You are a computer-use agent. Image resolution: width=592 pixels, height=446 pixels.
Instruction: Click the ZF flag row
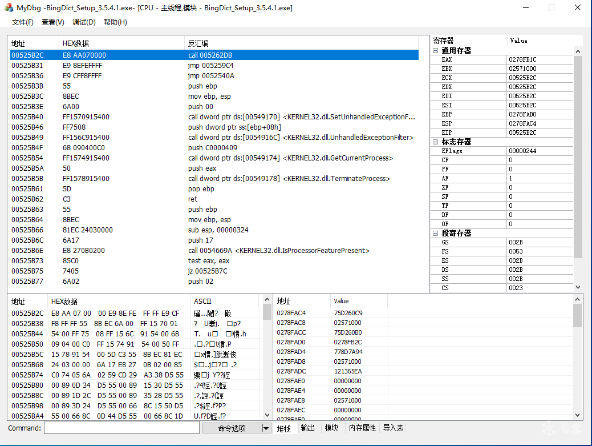click(502, 187)
